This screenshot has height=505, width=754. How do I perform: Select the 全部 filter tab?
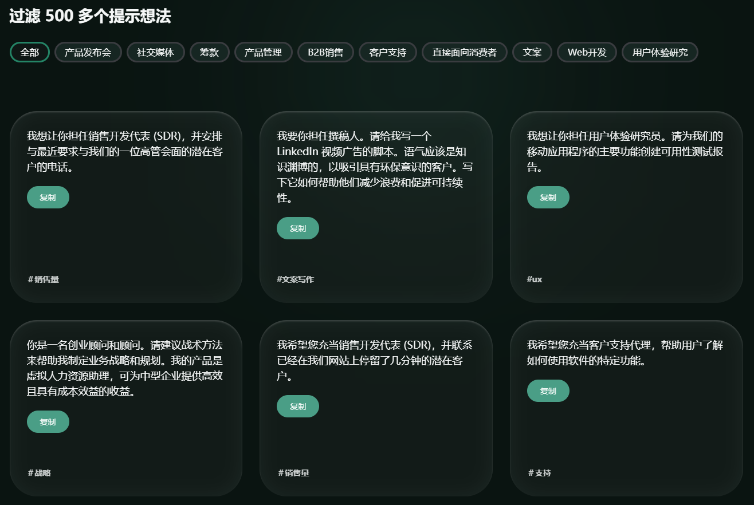pos(29,52)
